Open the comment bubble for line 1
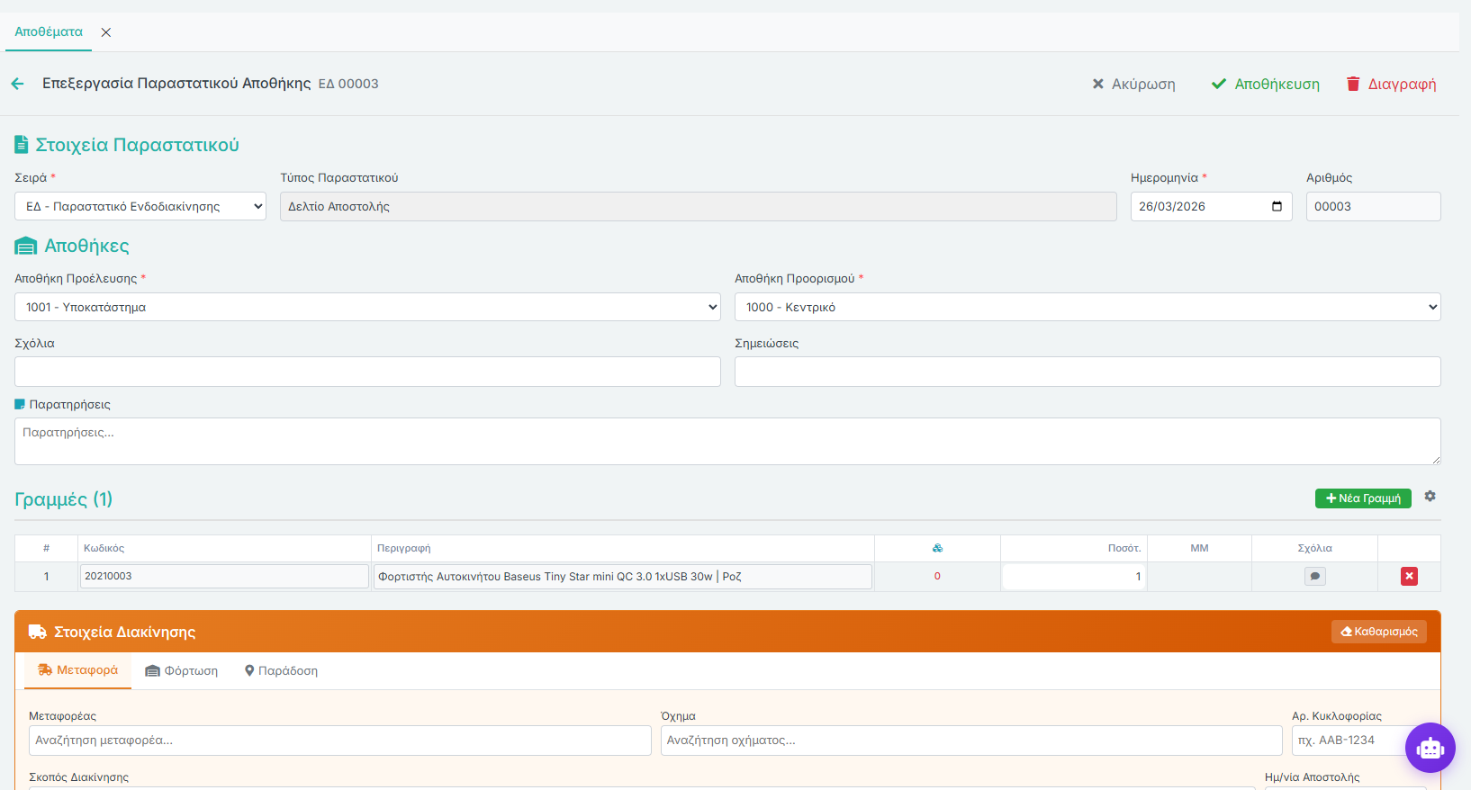 coord(1315,577)
